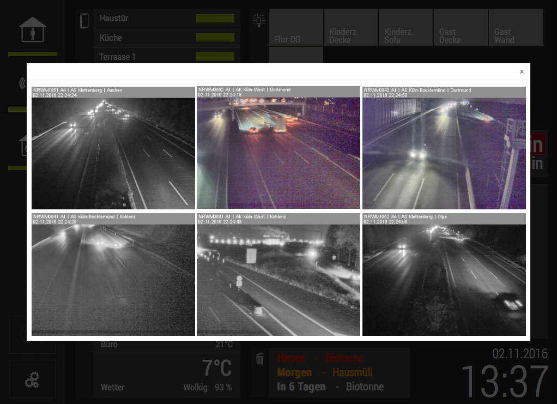Click the 93 % humidity value
The width and height of the screenshot is (557, 404).
click(x=223, y=387)
